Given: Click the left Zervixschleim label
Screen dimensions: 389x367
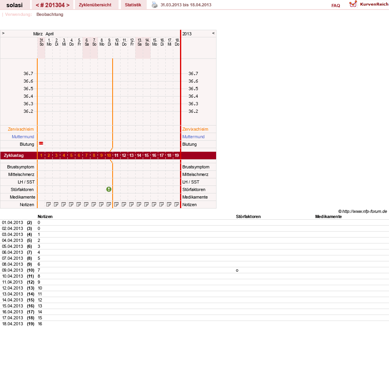Looking at the screenshot, I should 21,129.
